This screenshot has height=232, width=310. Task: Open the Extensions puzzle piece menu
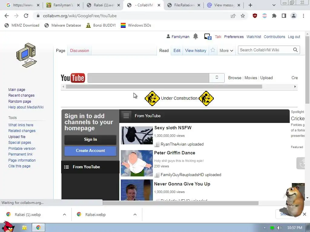coord(274,16)
